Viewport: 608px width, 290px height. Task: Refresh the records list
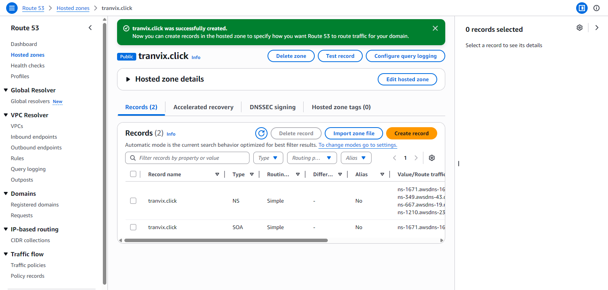[x=261, y=133]
